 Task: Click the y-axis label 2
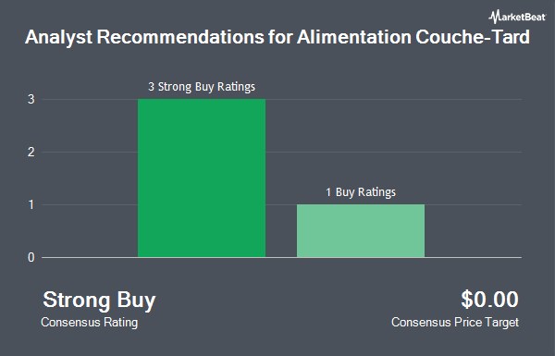[x=31, y=153]
